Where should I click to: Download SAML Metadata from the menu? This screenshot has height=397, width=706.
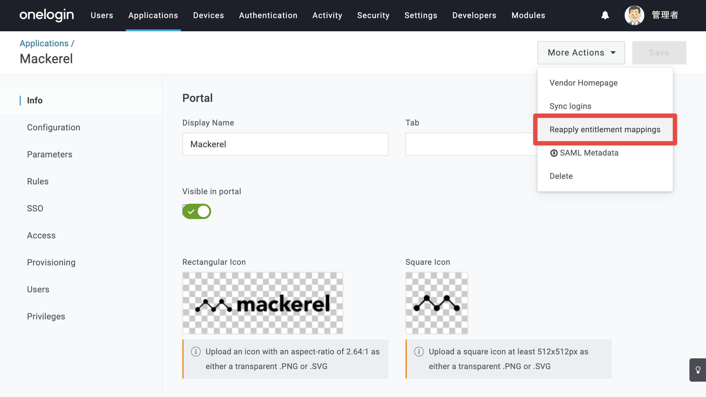pyautogui.click(x=605, y=153)
